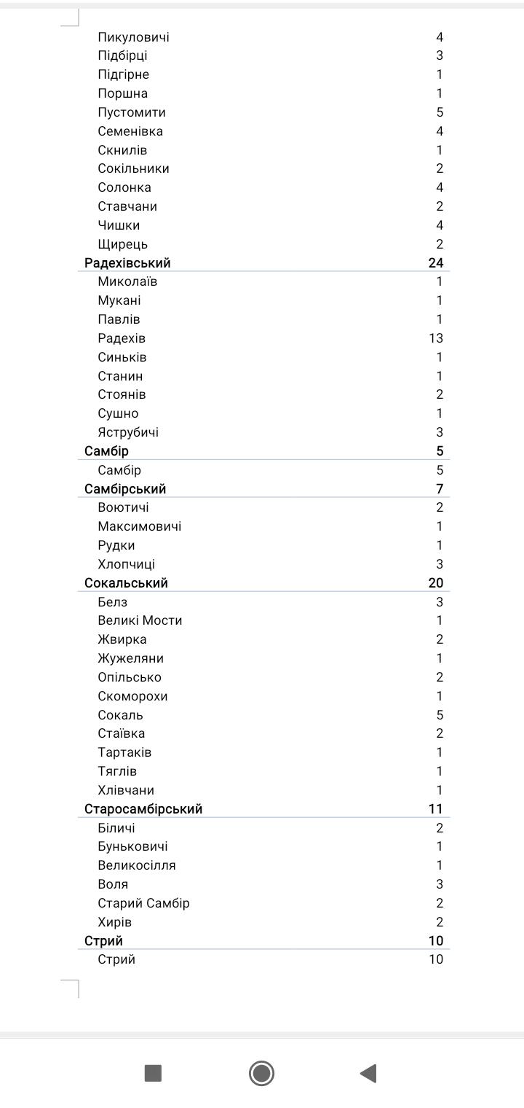The height and width of the screenshot is (1108, 524).
Task: Click the total 24 next to Радехівський
Action: [436, 263]
